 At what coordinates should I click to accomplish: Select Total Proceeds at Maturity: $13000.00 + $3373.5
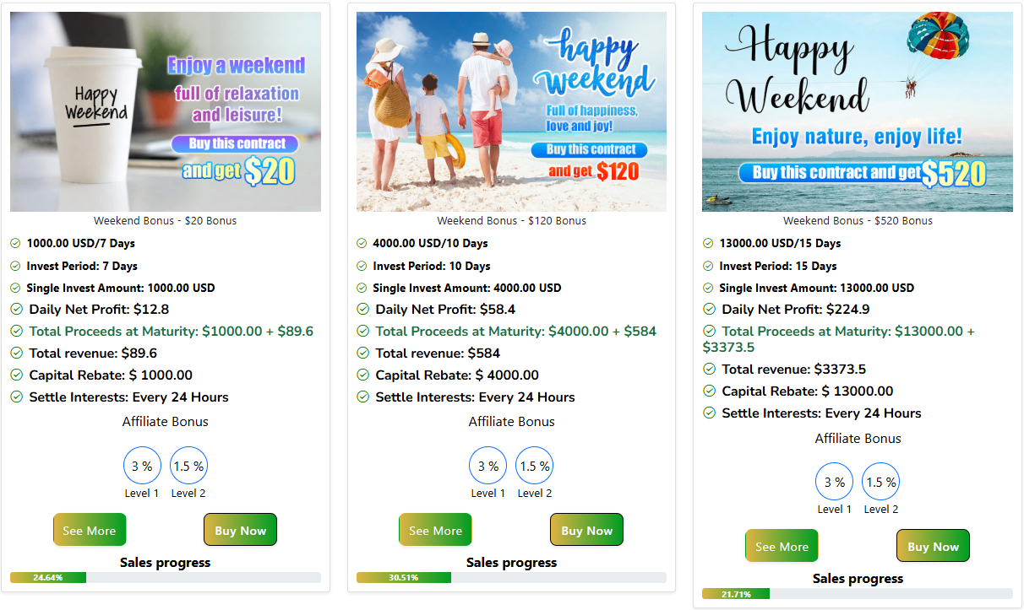839,339
